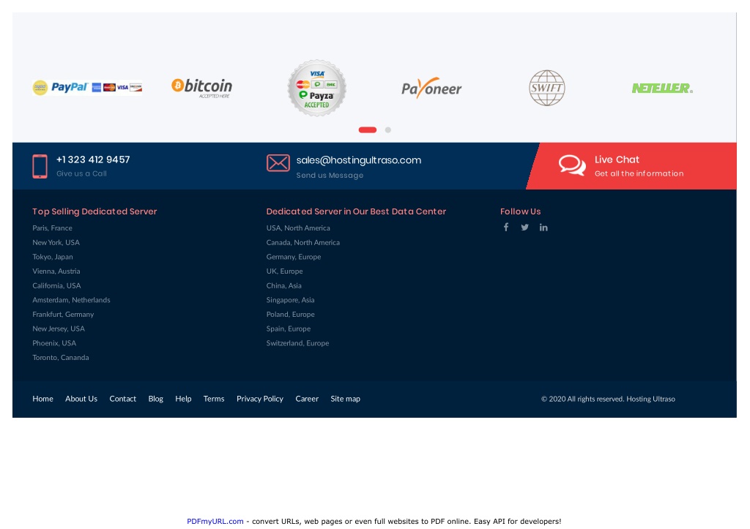
Task: Open Site map footer link
Action: pyautogui.click(x=346, y=399)
